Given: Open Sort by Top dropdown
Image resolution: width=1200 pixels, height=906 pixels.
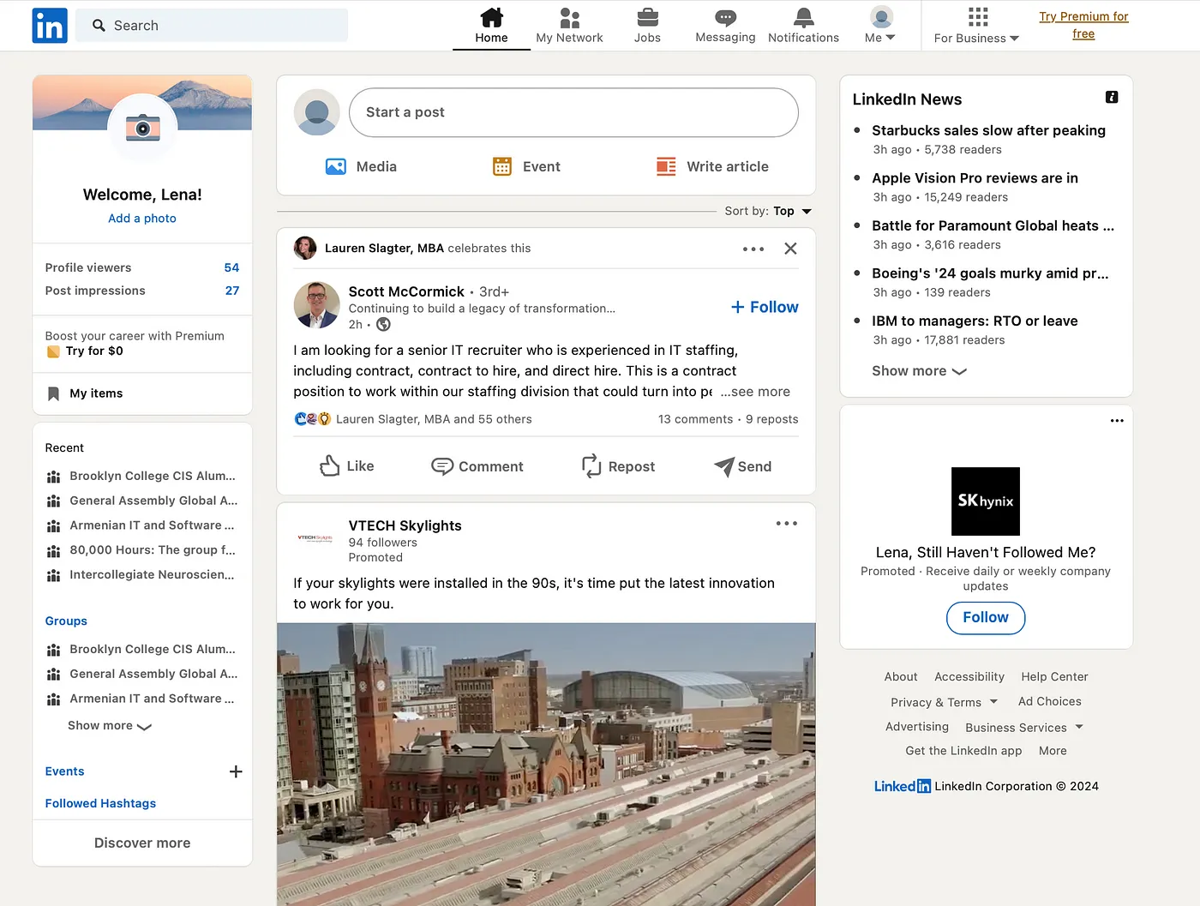Looking at the screenshot, I should tap(768, 211).
